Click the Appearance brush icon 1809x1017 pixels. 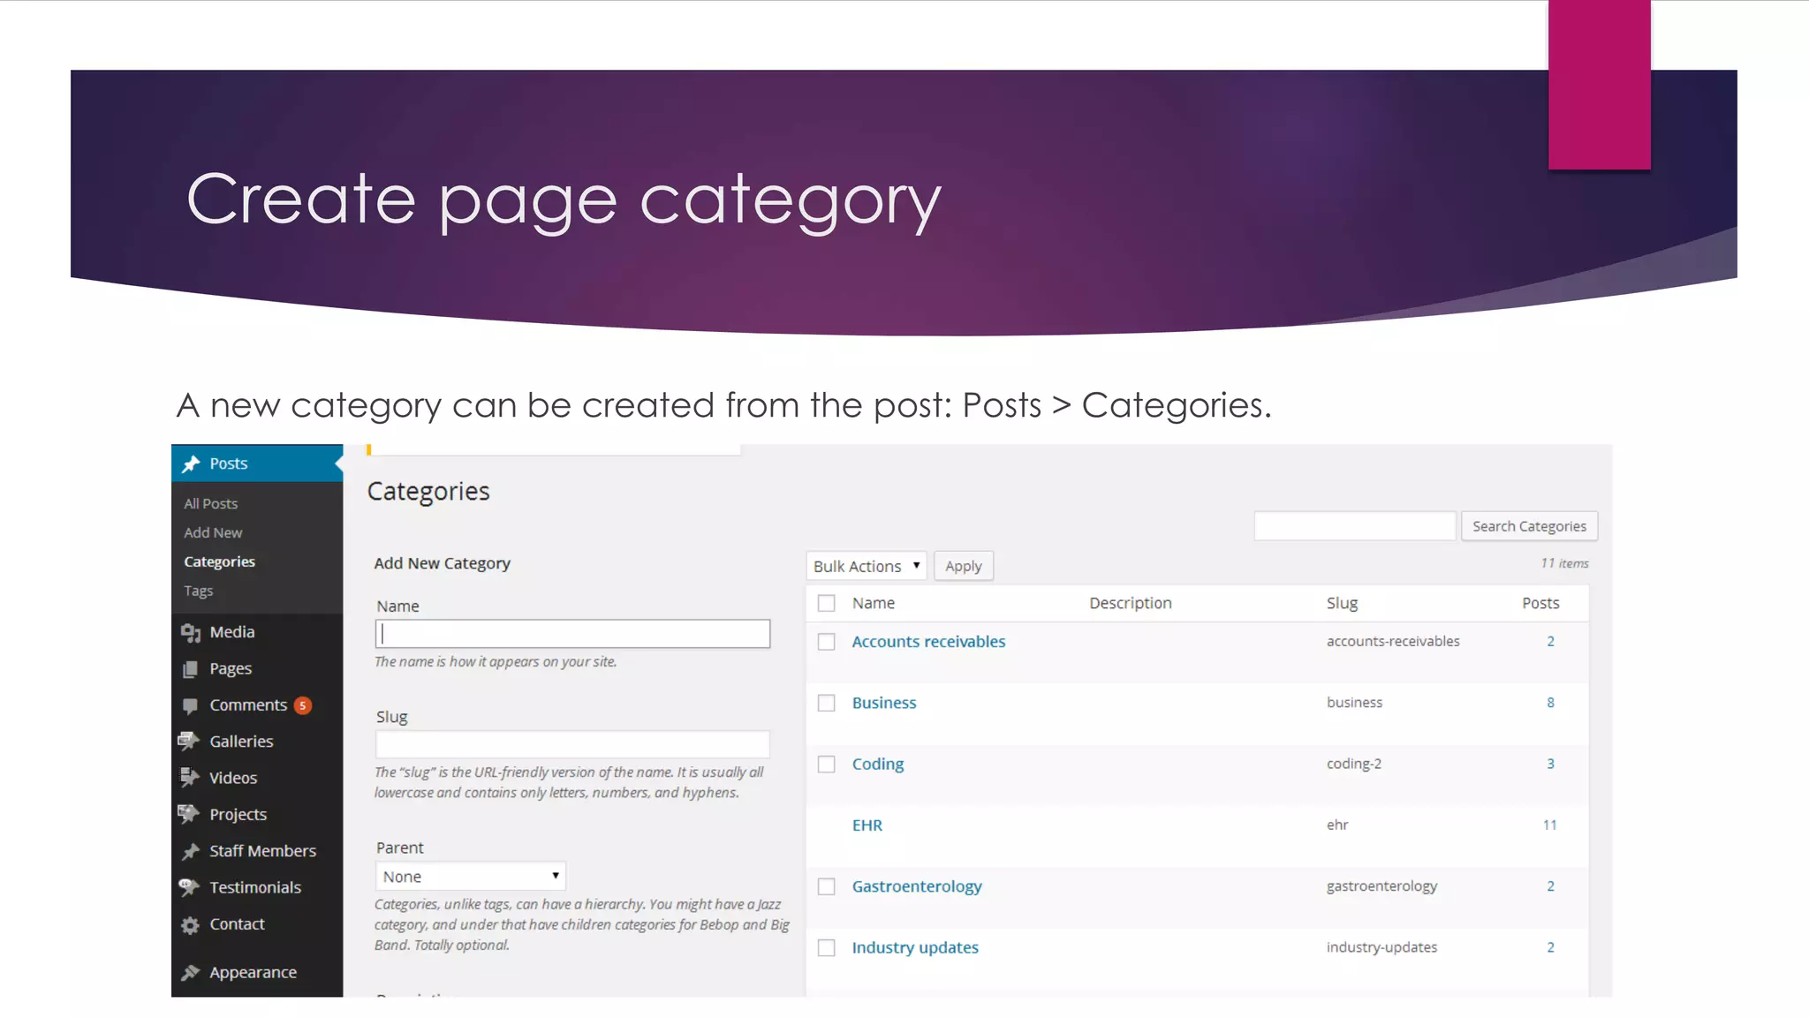click(190, 973)
